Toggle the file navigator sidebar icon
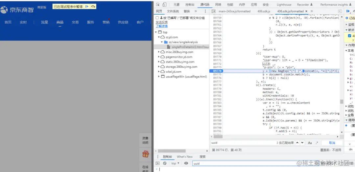 (213, 11)
